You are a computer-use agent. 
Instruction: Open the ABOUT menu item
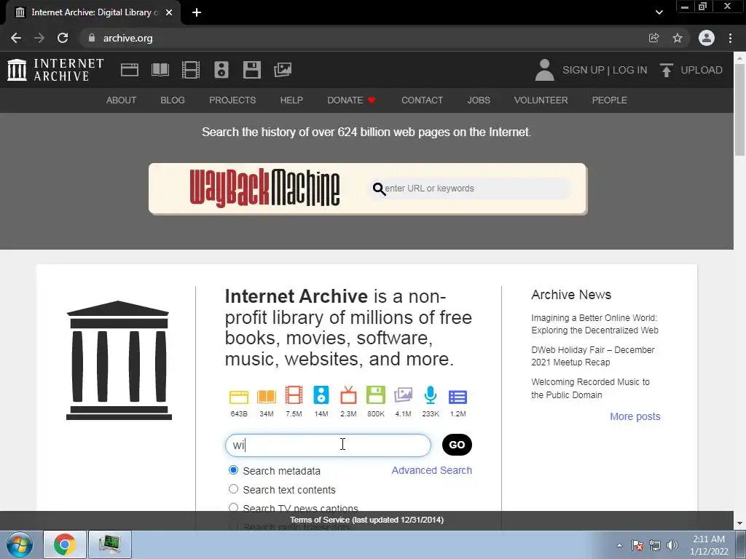point(122,100)
